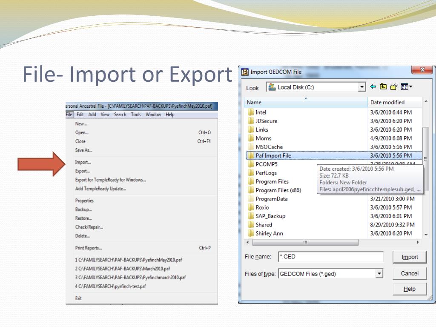The width and height of the screenshot is (436, 327).
Task: Select Export for TempleReady for Windows
Action: tap(110, 180)
